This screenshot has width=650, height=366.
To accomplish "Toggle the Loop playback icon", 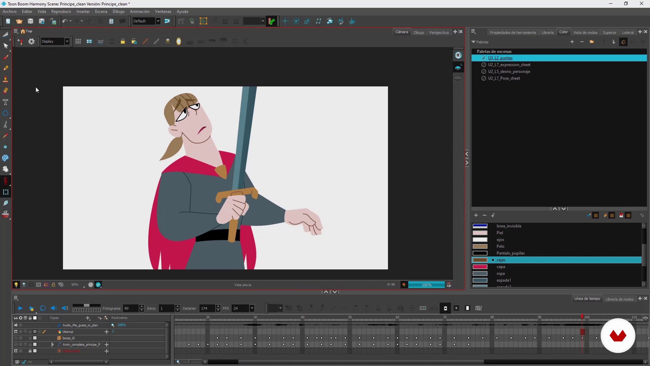I will click(43, 308).
